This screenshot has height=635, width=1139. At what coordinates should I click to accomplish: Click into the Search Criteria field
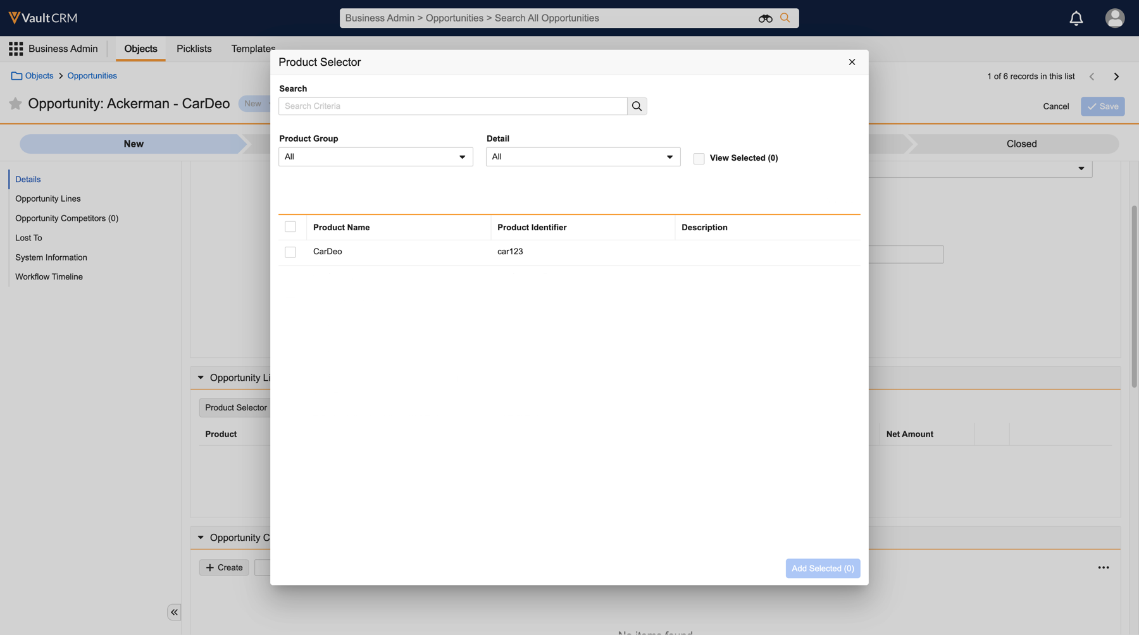tap(452, 106)
